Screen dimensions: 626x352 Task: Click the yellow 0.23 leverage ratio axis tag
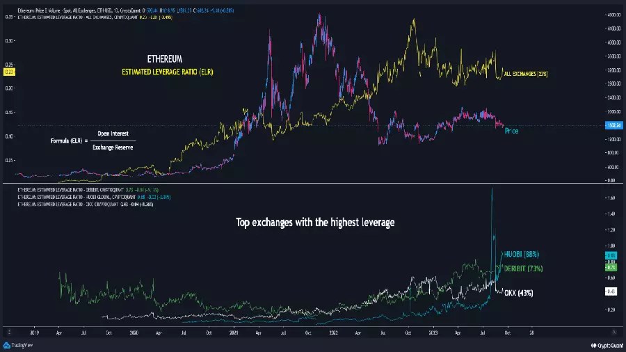tap(9, 72)
